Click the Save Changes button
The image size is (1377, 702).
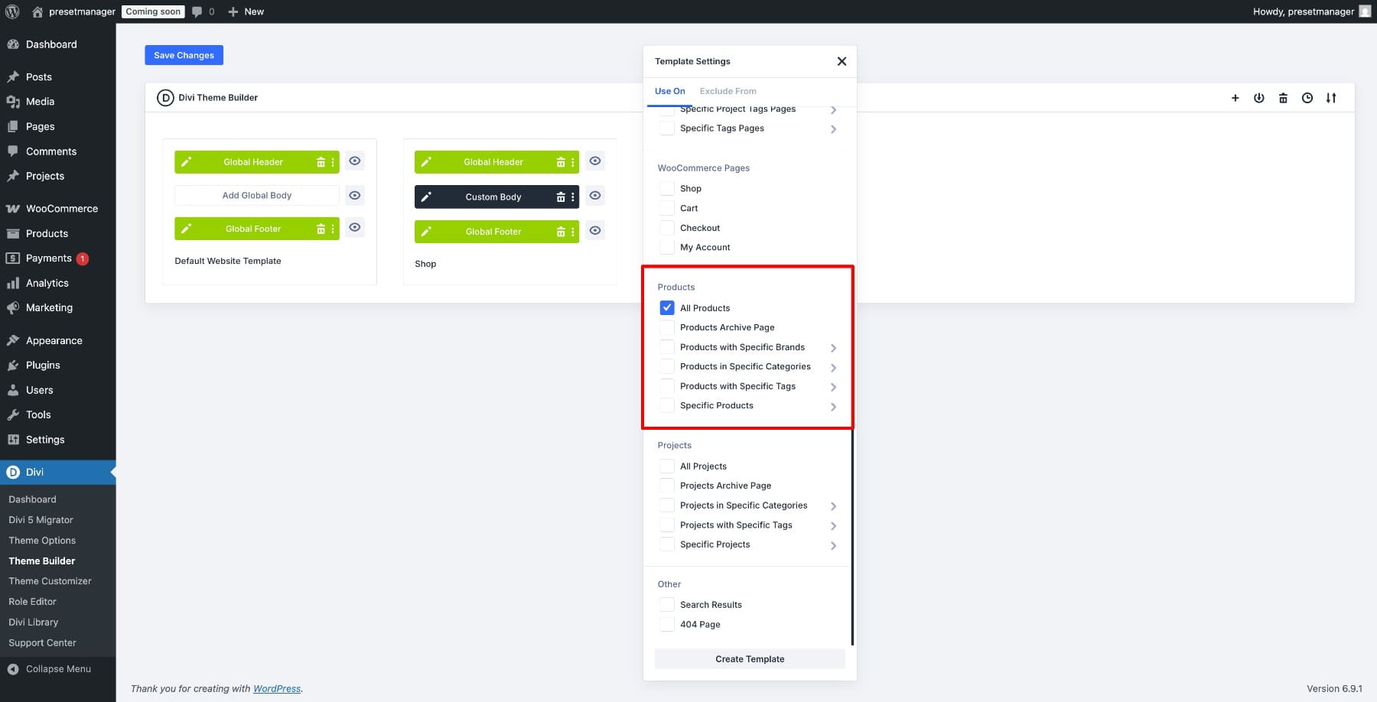(x=184, y=55)
